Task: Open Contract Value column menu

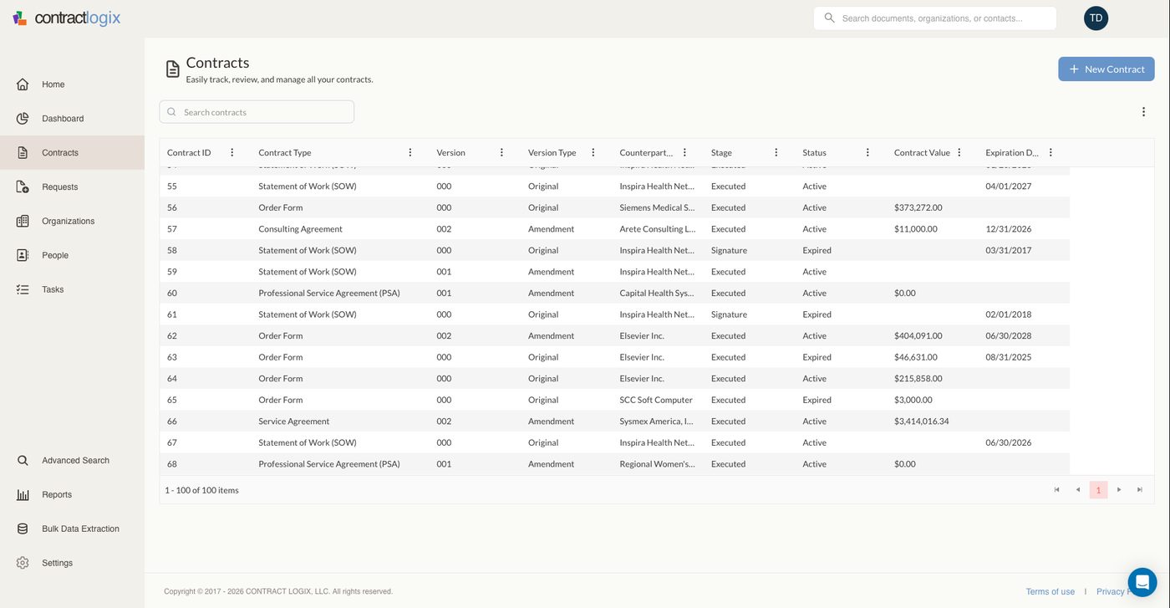Action: [959, 153]
